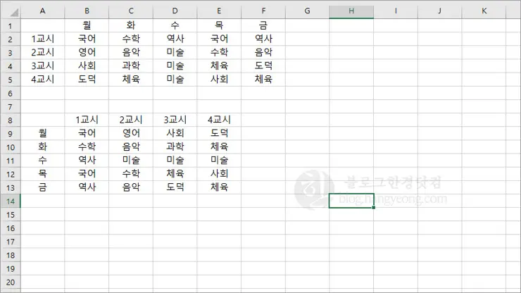Select column F header
Screen dimensions: 521x293
263,11
